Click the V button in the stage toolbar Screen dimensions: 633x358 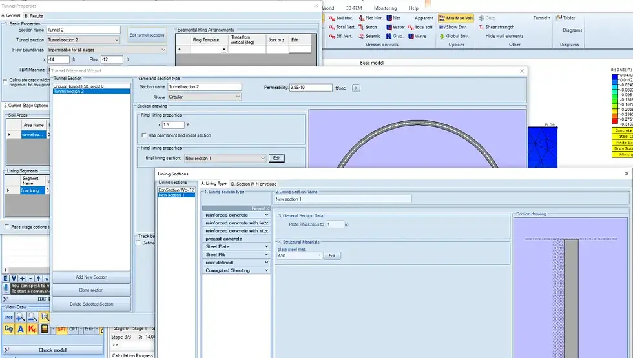click(14, 278)
